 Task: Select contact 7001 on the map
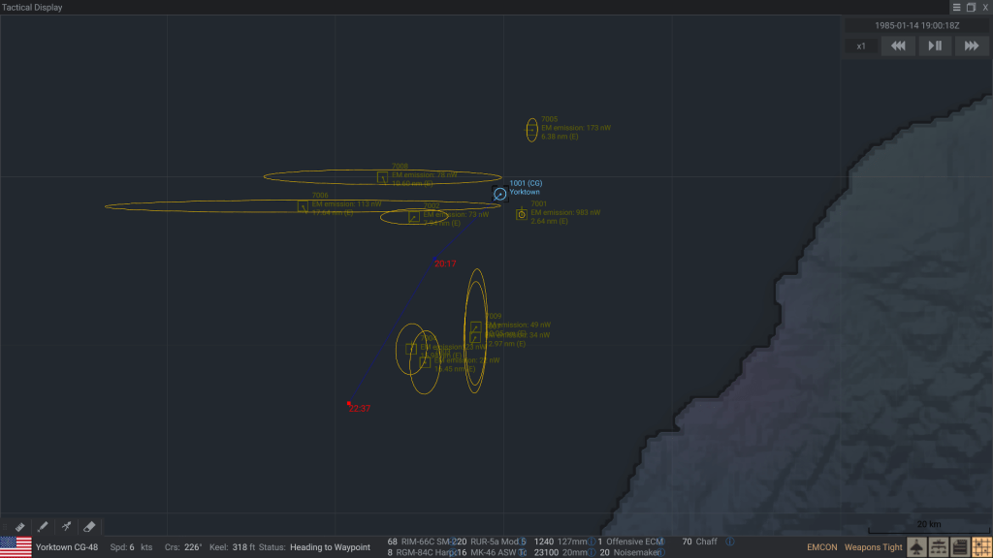[x=522, y=214]
